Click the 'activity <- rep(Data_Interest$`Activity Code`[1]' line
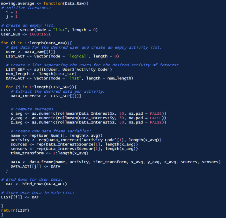Screen dimensions: 226x218 86,140
